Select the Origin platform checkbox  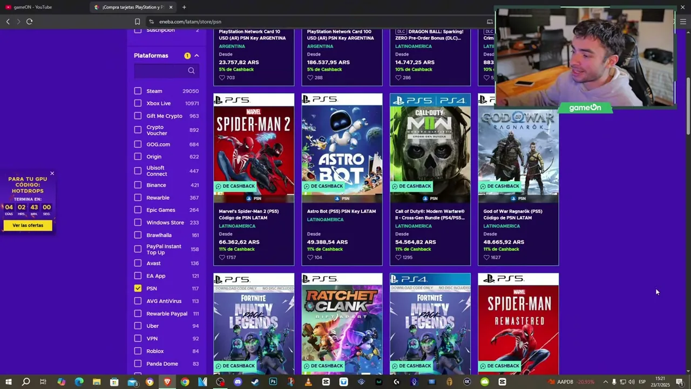pos(138,157)
